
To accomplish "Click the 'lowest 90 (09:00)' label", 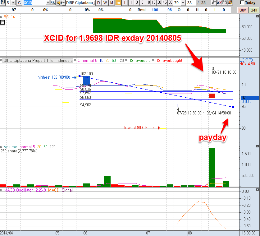I will click(139, 127).
